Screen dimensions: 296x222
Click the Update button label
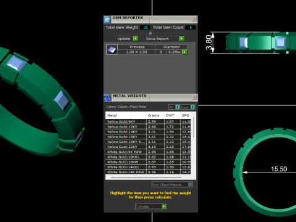[x=124, y=39]
